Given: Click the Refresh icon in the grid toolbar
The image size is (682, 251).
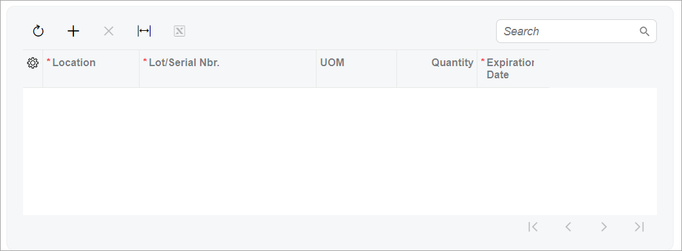Looking at the screenshot, I should click(x=38, y=31).
